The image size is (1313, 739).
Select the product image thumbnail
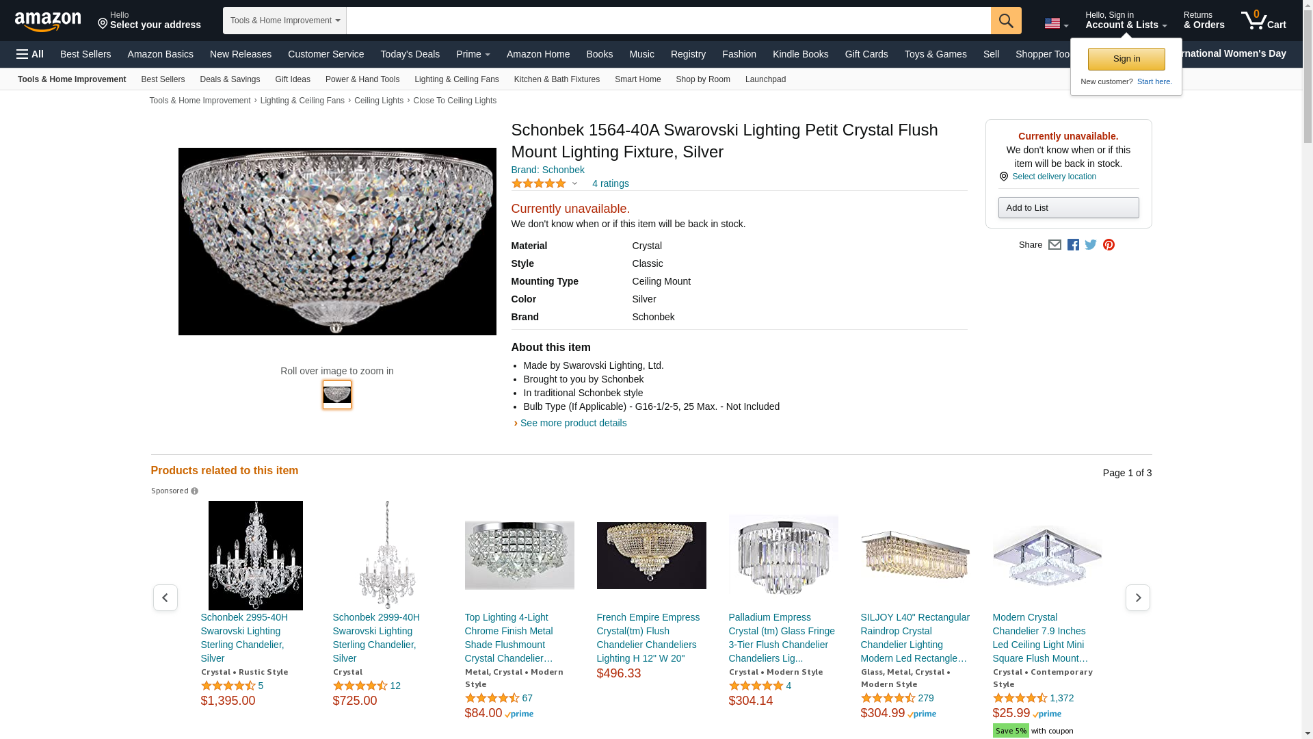337,395
